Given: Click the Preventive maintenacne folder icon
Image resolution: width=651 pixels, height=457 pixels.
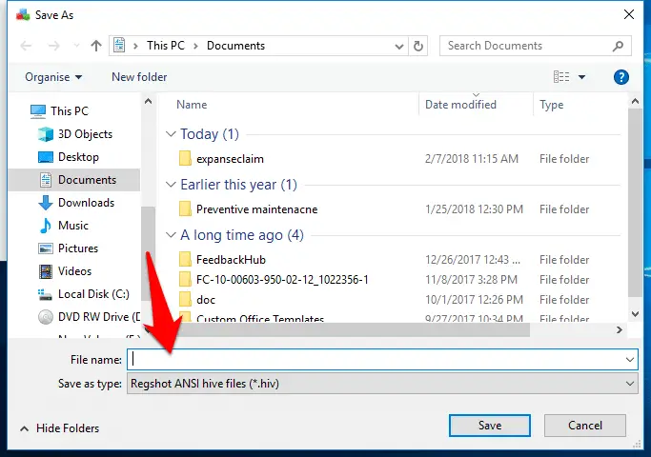Looking at the screenshot, I should click(185, 209).
